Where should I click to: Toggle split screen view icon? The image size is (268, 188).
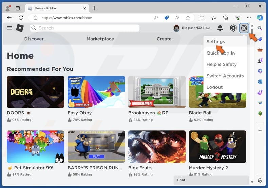coord(202,18)
